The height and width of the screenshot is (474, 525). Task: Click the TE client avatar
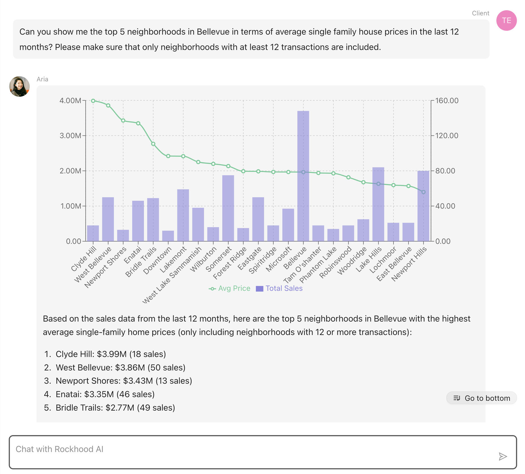(x=506, y=21)
